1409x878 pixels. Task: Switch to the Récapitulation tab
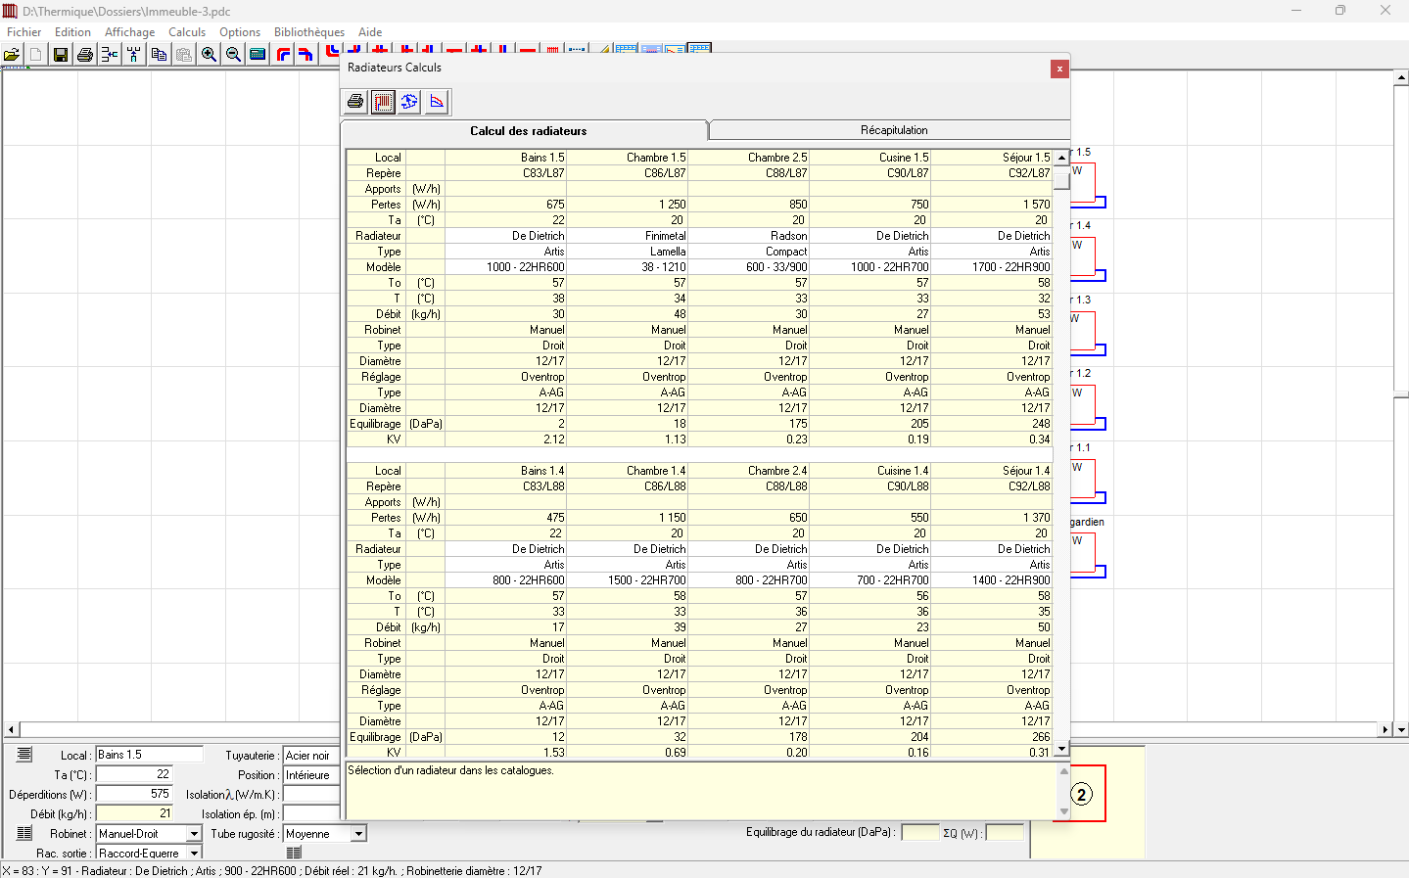pos(889,129)
